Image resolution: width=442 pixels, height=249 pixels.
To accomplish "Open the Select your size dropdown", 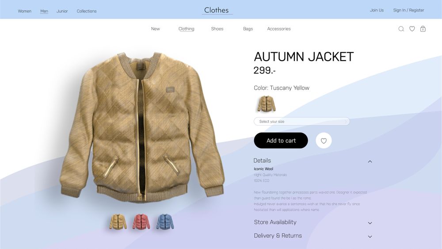I will pyautogui.click(x=301, y=122).
